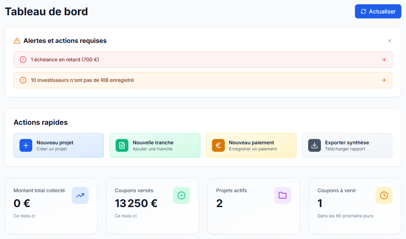Click the green checkmark icon on Coupons versés
Image resolution: width=406 pixels, height=239 pixels.
click(182, 195)
